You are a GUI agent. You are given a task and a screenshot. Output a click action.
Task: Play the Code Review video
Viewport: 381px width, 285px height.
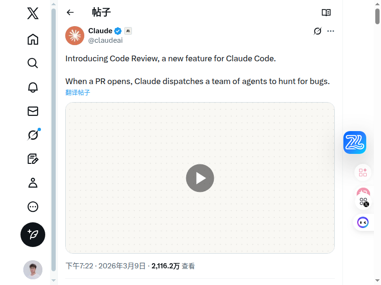(200, 178)
